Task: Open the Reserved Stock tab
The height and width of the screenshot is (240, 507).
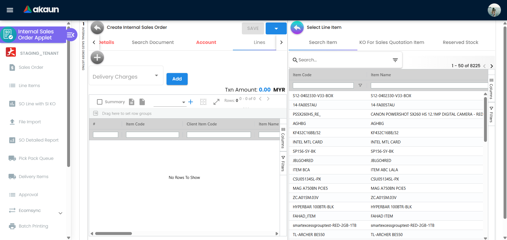Action: 460,42
